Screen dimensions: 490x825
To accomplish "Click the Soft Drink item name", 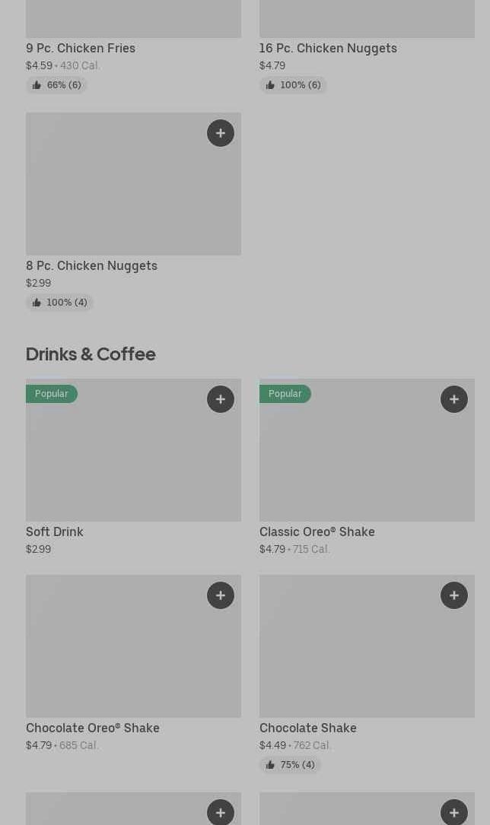I will point(55,531).
